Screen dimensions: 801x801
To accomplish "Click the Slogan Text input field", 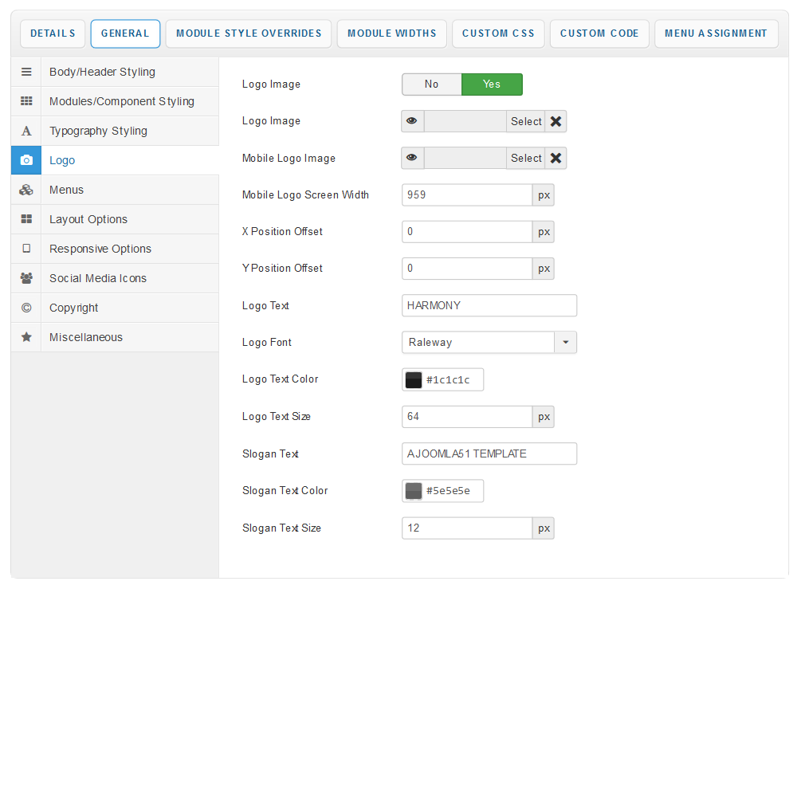I will 489,454.
